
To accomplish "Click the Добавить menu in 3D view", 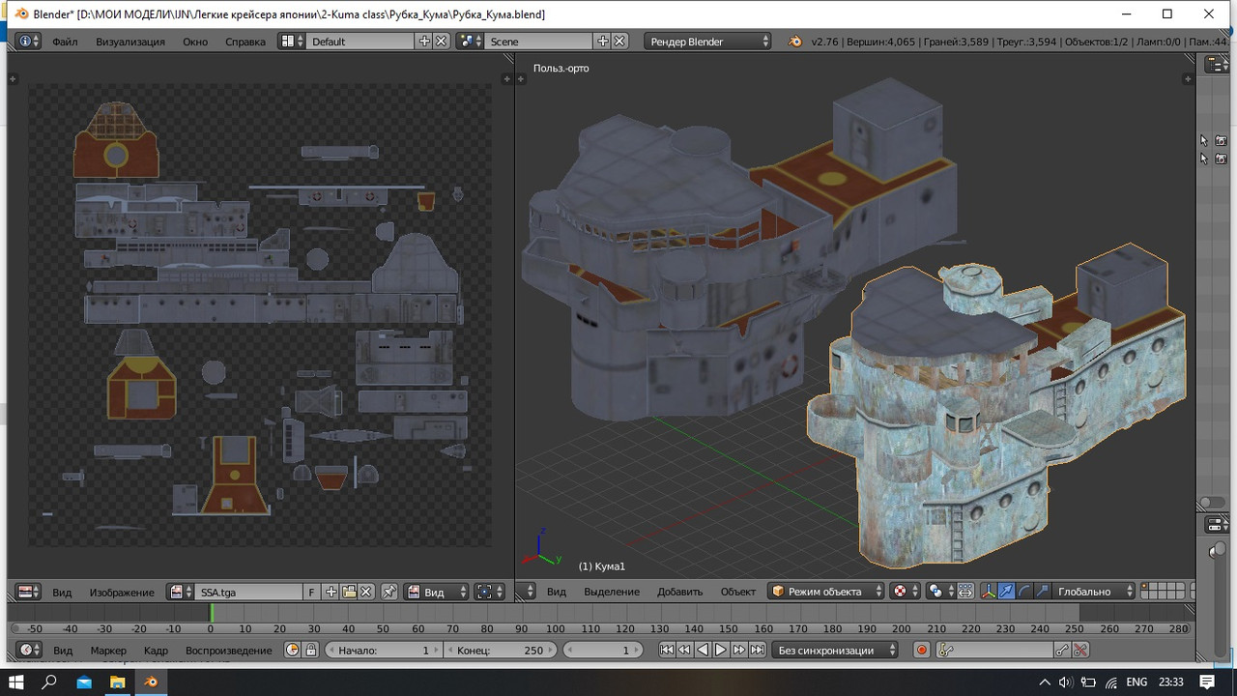I will 679,592.
